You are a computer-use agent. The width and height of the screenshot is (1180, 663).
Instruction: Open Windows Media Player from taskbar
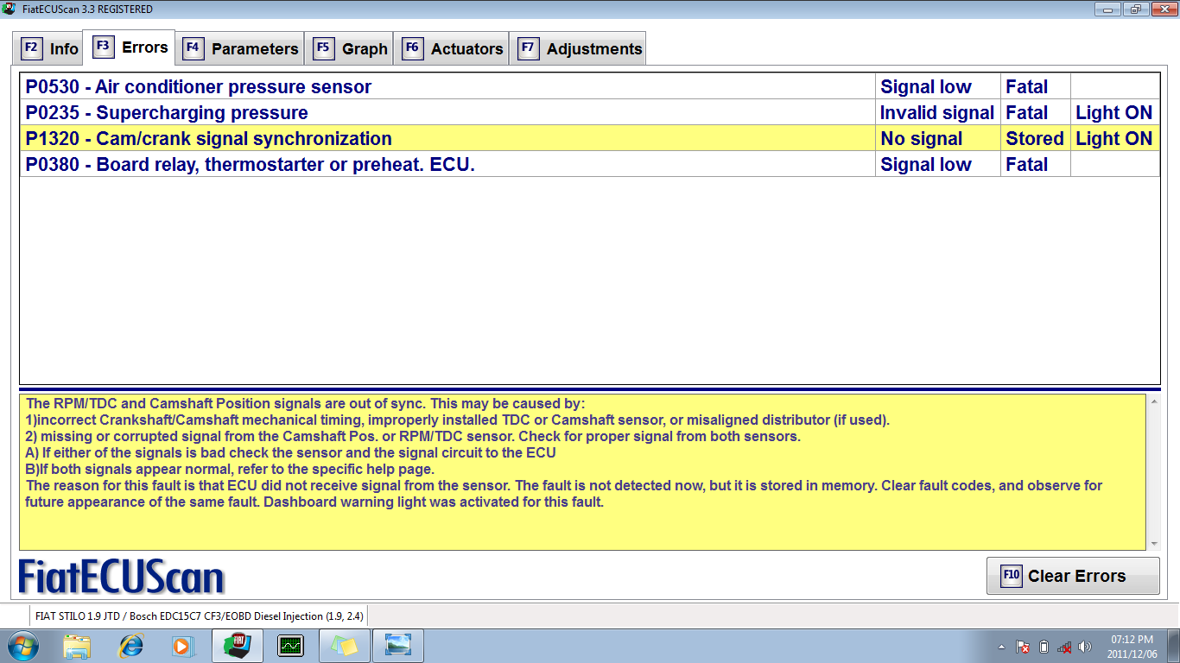183,646
